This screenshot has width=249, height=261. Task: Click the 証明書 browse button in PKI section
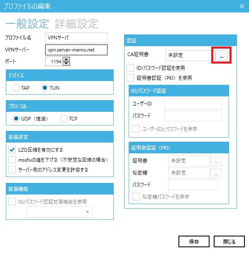(217, 161)
